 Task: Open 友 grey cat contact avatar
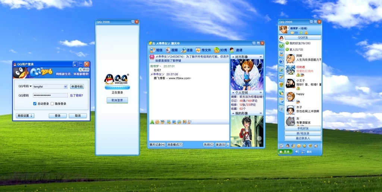pyautogui.click(x=290, y=121)
